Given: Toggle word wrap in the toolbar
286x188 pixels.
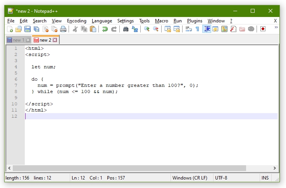Looking at the screenshot, I should pos(189,29).
